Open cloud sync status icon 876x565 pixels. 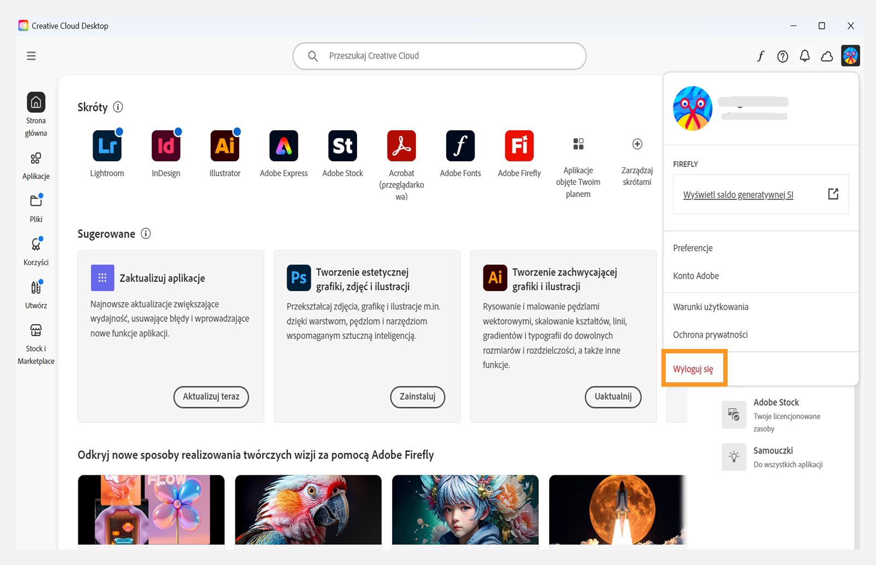tap(827, 56)
